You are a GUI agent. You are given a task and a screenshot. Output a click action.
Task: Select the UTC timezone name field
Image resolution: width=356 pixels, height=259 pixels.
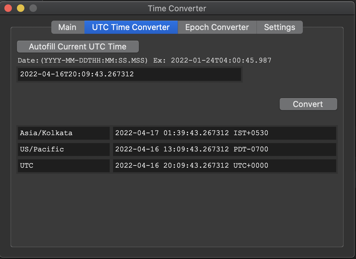coord(64,165)
